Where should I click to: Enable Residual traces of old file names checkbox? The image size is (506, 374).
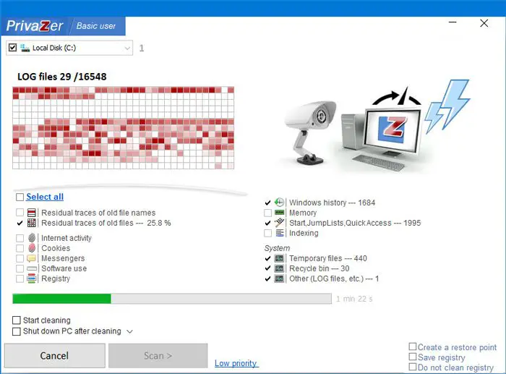(x=20, y=213)
